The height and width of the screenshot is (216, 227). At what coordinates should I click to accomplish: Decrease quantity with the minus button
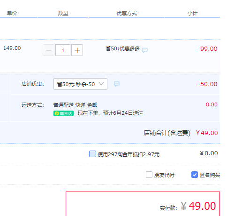49,50
